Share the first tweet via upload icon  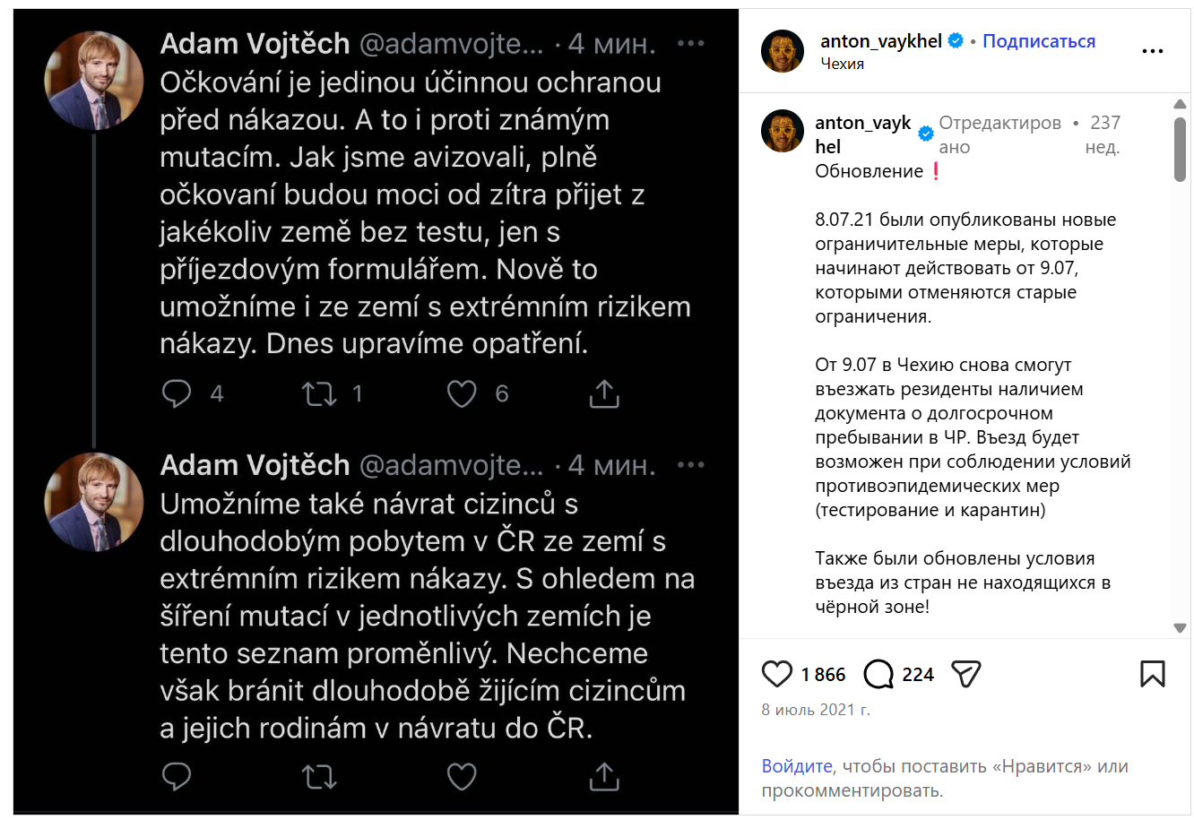point(604,393)
